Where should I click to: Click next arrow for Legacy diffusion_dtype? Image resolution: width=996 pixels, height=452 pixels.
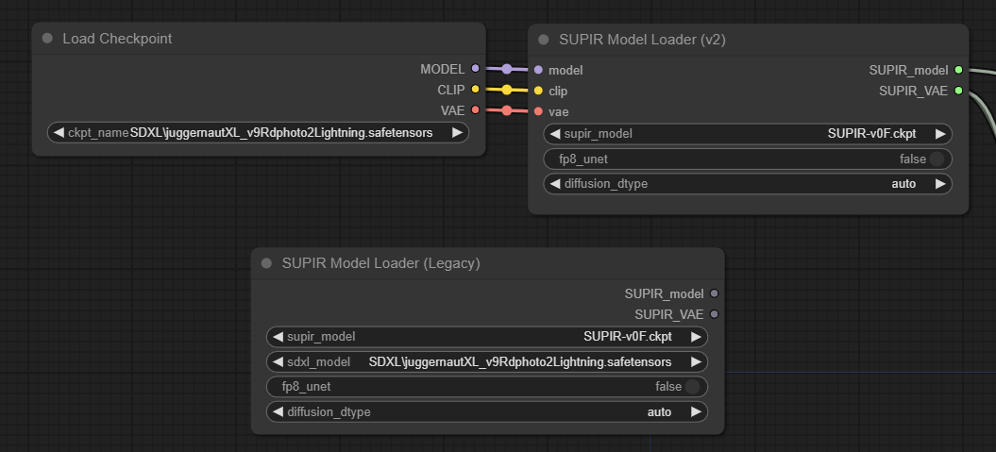click(696, 411)
